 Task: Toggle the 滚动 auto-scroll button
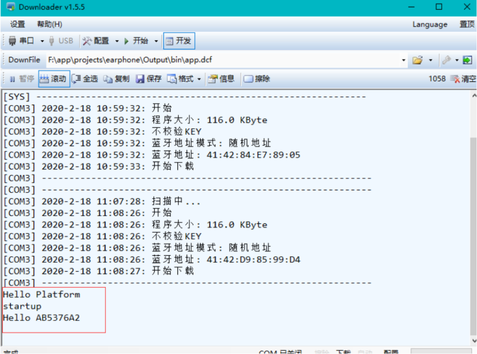click(54, 79)
